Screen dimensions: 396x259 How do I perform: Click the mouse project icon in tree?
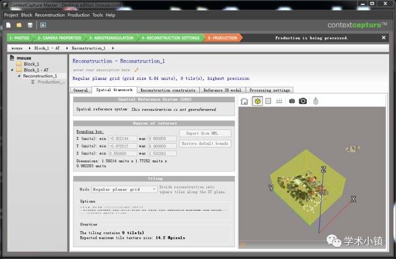pos(12,58)
